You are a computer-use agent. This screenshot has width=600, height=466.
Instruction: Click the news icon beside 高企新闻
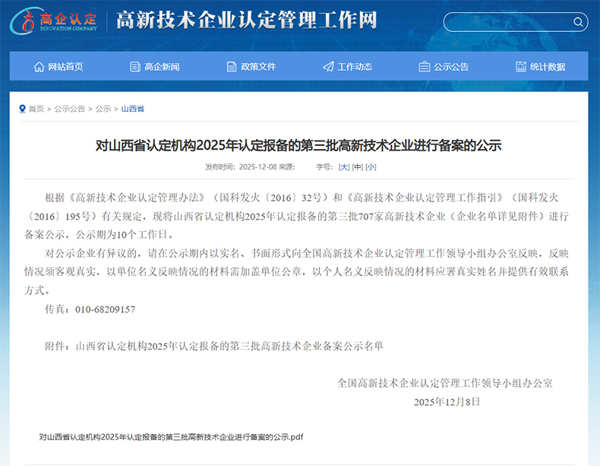click(135, 67)
